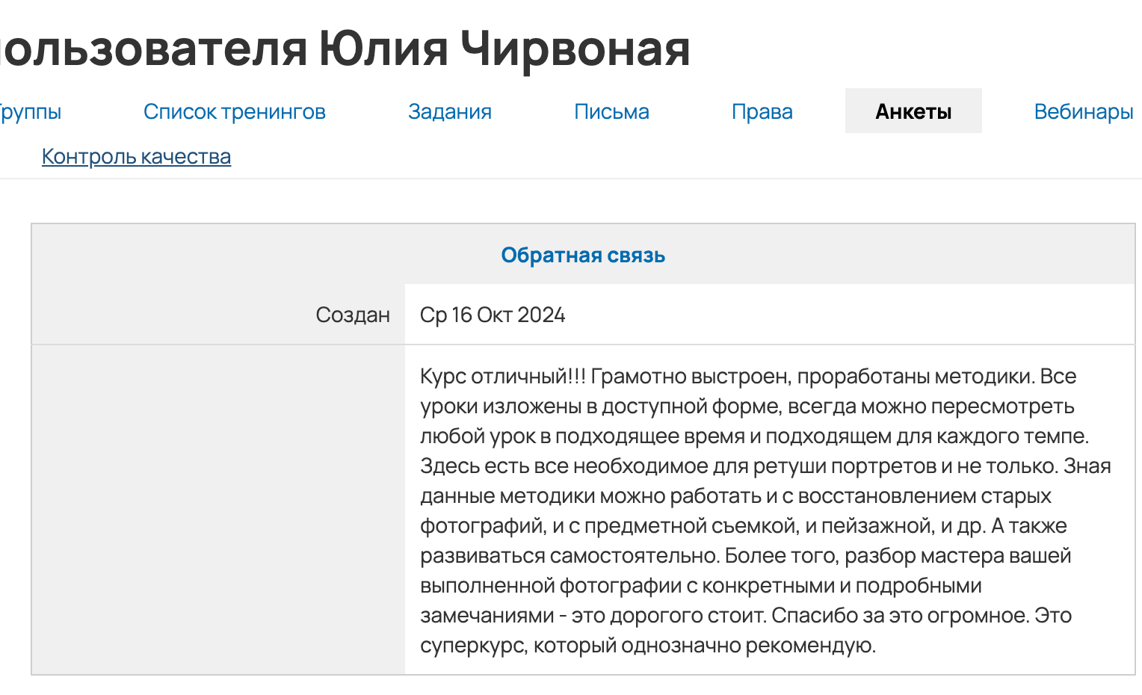Follow the Контроль качества link

click(136, 156)
